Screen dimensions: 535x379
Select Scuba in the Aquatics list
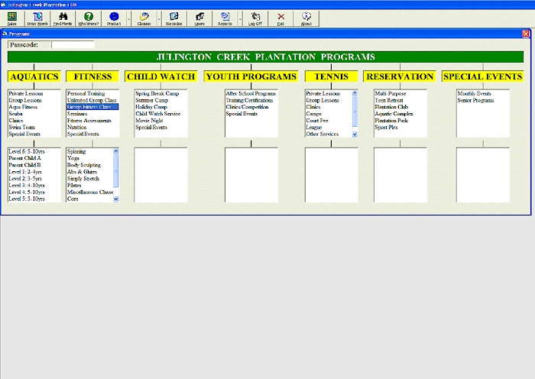coord(16,114)
